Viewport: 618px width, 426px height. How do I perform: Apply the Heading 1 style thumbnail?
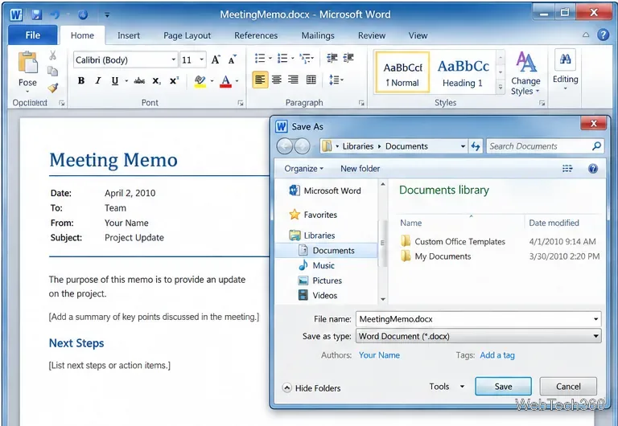(463, 72)
